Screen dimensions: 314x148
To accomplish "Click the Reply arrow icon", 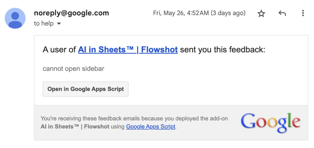I will 282,13.
